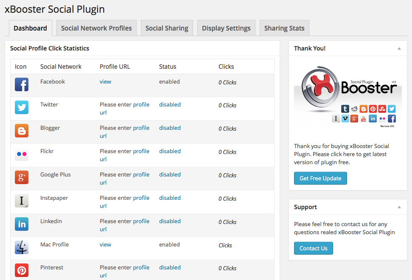This screenshot has height=280, width=412.
Task: Click Linkedin's profile url link
Action: tap(141, 221)
